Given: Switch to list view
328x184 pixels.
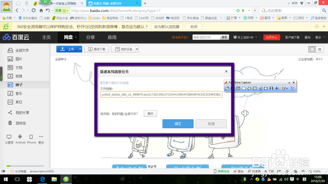Looking at the screenshot, I should coord(312,49).
